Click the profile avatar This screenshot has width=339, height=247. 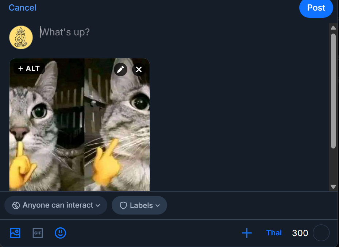pos(21,37)
